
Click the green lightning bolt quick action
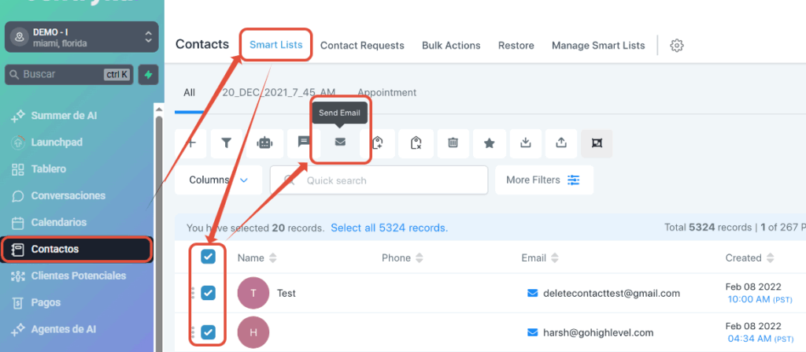148,75
